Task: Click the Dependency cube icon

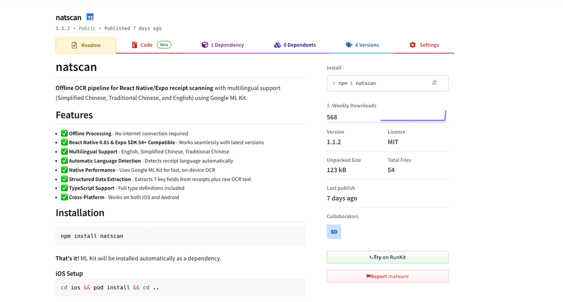Action: click(205, 45)
